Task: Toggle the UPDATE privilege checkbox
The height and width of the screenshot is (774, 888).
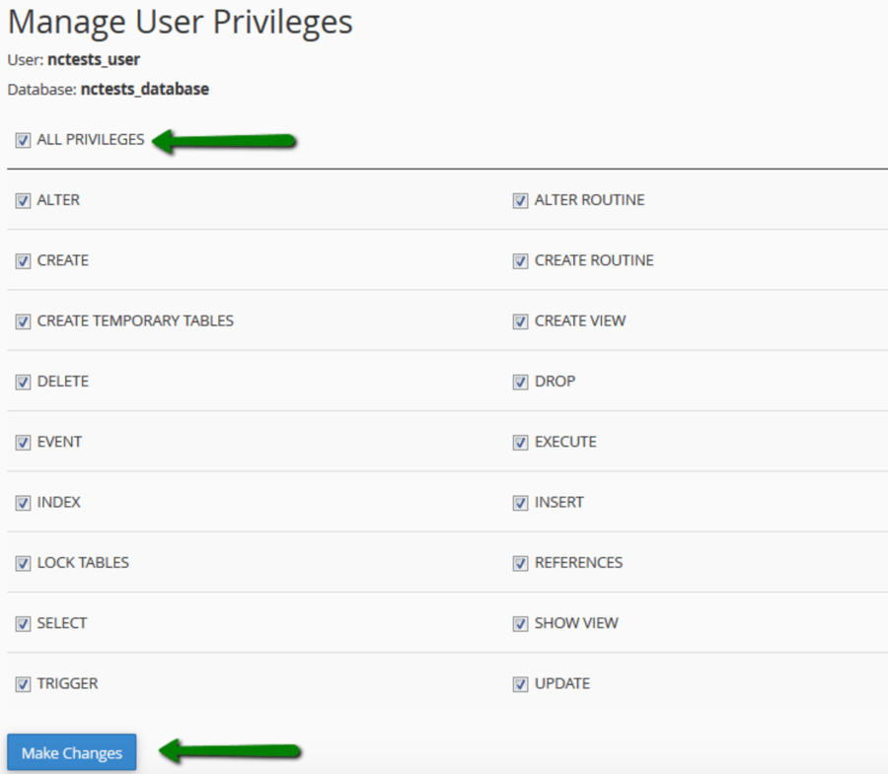Action: (x=520, y=684)
